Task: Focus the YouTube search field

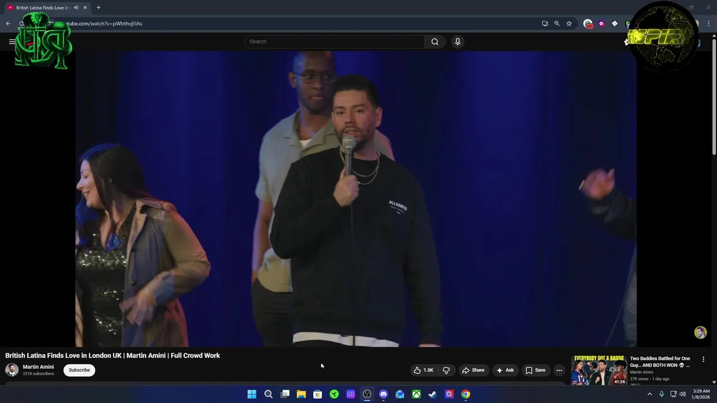Action: (334, 41)
